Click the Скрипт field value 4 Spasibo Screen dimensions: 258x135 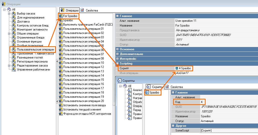coord(184,68)
